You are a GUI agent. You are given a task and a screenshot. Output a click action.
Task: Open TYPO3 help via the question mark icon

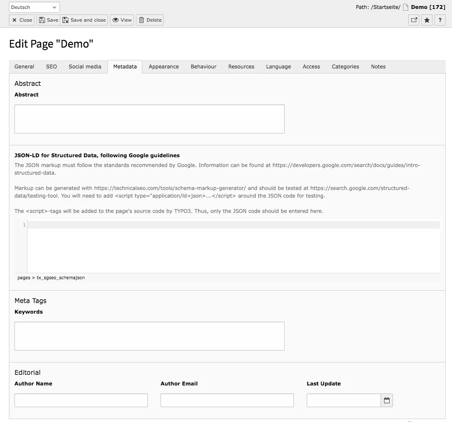440,20
